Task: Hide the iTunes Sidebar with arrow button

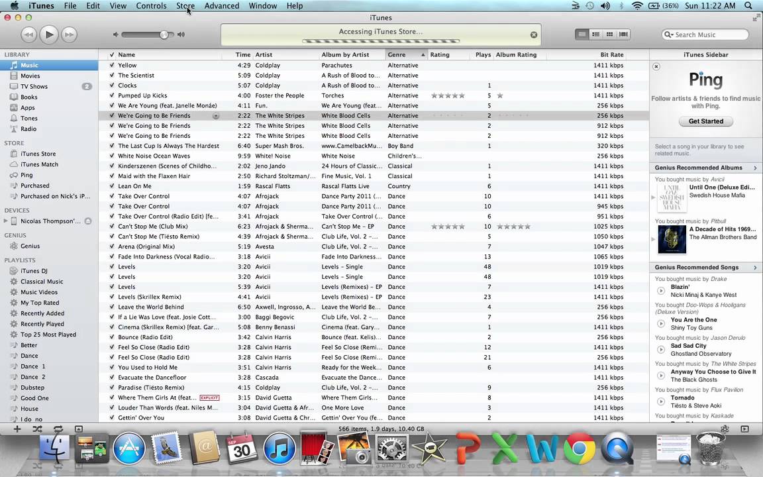Action: (x=744, y=429)
